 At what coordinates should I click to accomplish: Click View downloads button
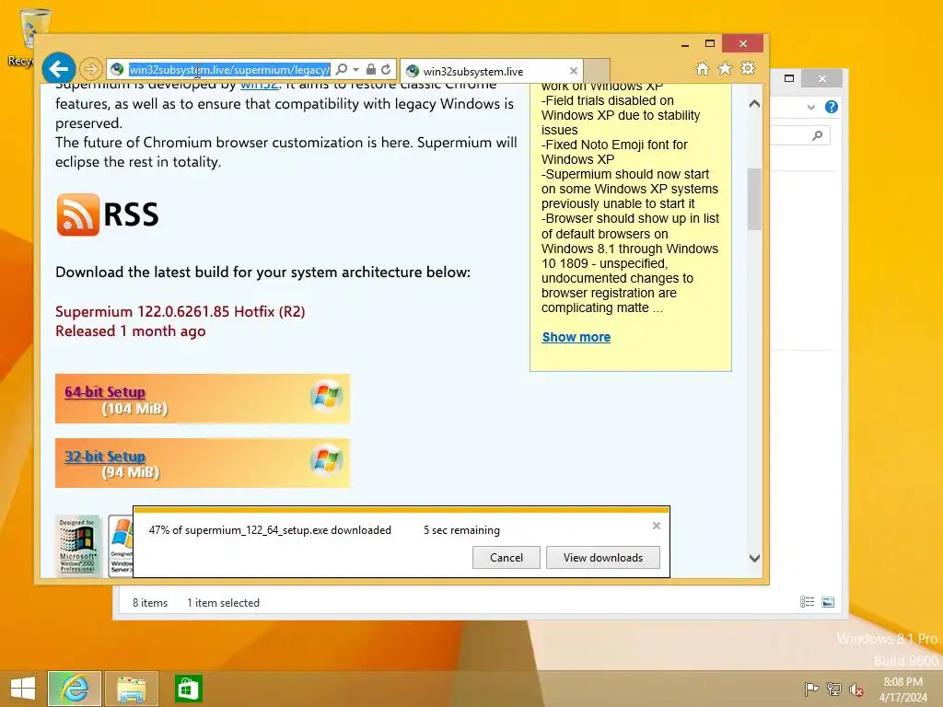click(602, 557)
